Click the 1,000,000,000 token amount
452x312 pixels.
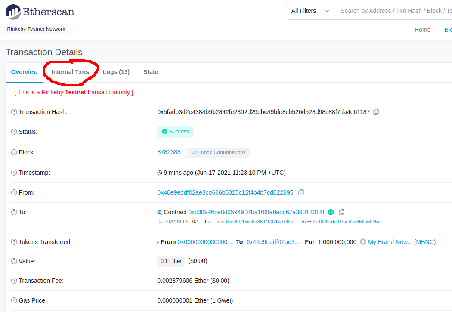point(337,242)
